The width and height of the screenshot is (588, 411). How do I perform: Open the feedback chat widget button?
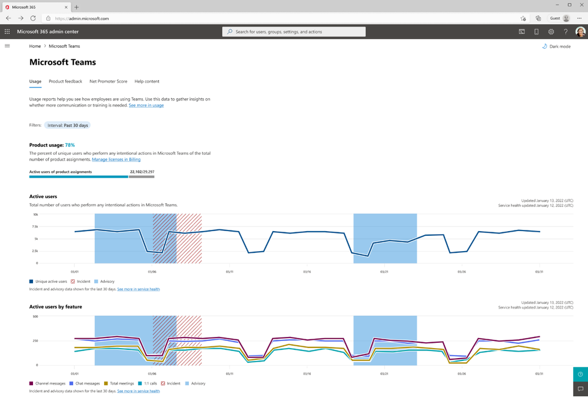[580, 389]
